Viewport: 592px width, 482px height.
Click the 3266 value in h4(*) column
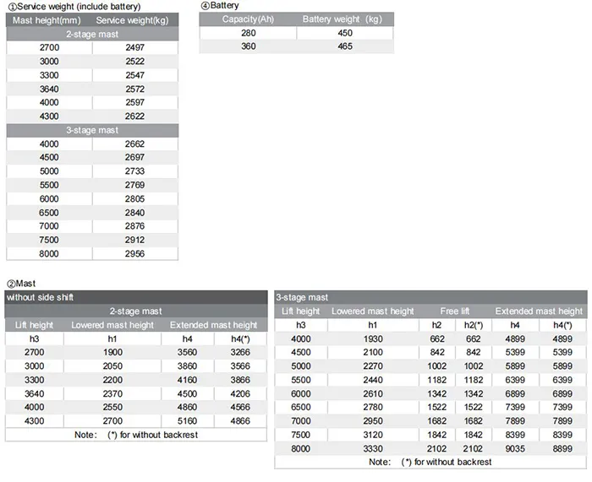pos(240,352)
